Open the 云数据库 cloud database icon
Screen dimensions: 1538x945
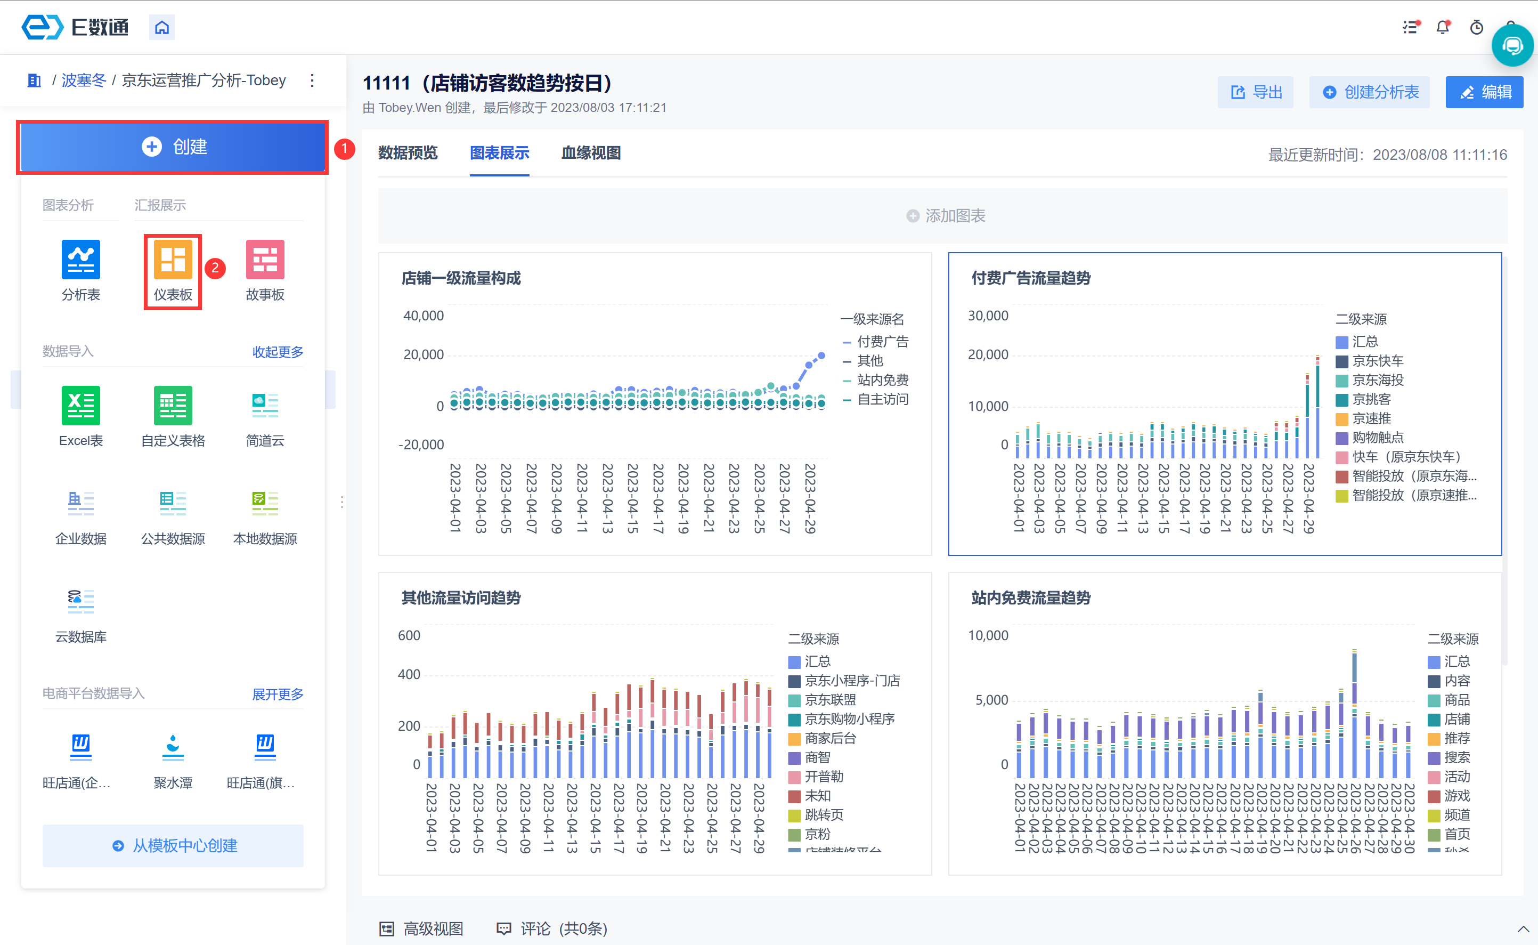point(80,601)
